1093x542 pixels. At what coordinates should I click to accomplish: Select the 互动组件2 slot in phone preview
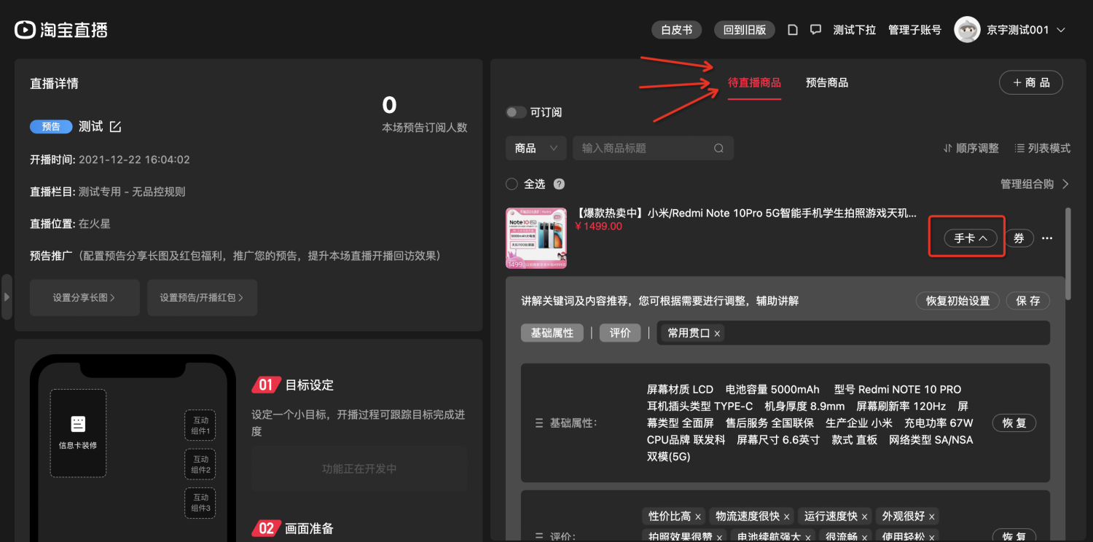[200, 465]
